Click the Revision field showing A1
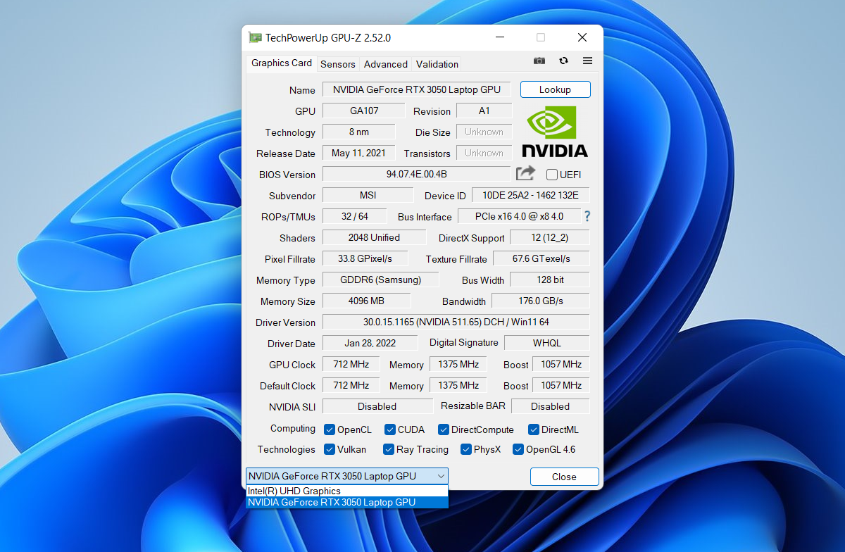Screen dimensions: 845x552 click(484, 111)
